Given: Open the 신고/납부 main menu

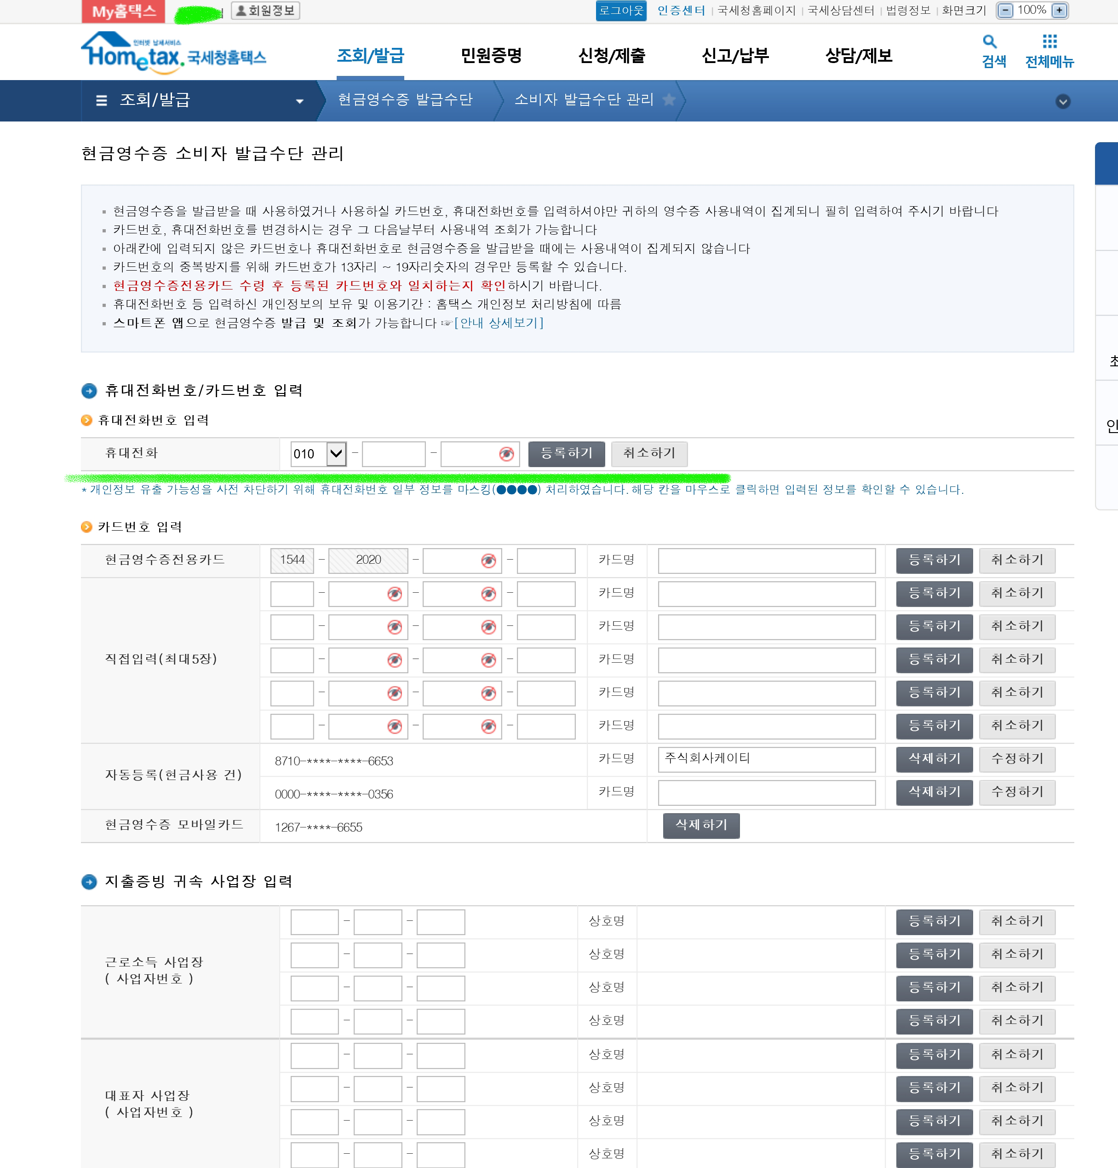Looking at the screenshot, I should point(735,55).
